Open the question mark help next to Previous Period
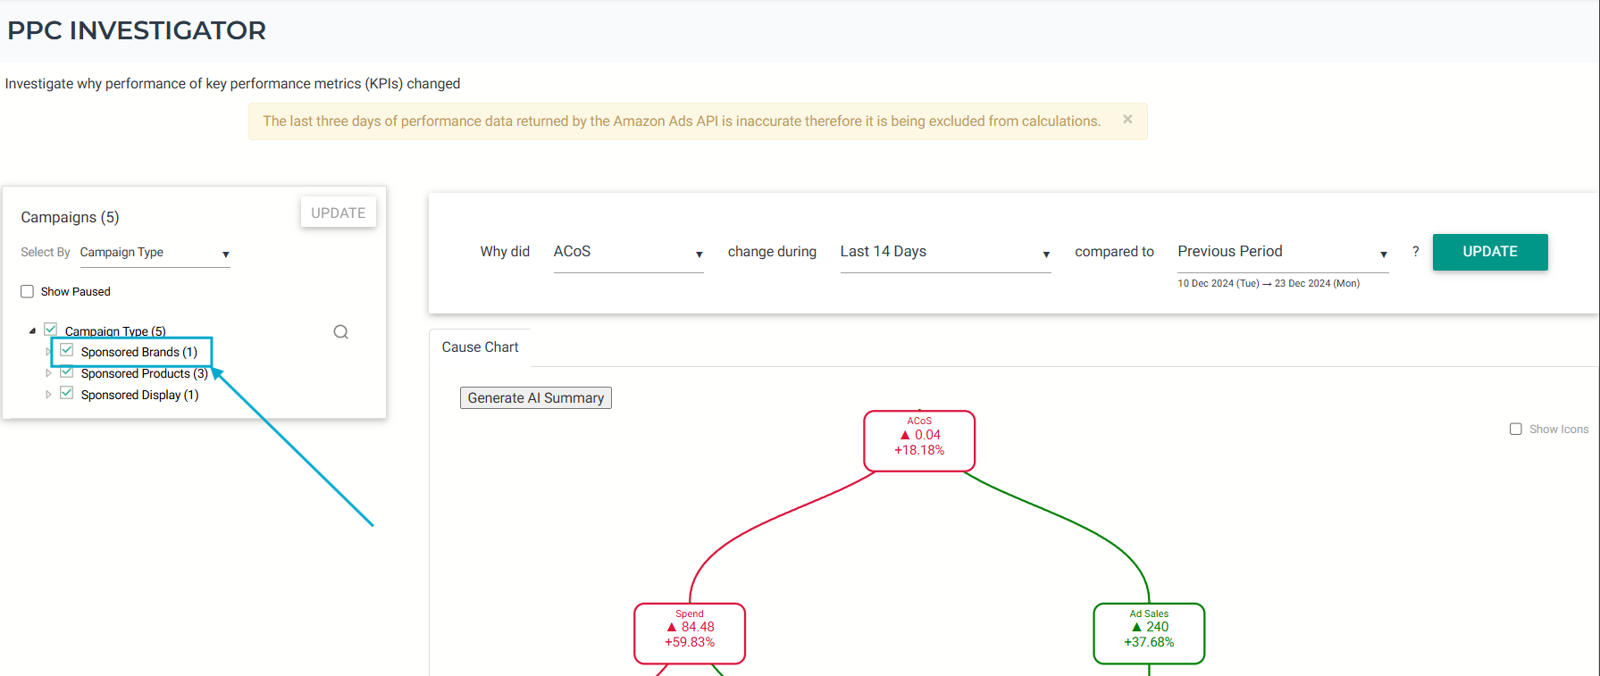Screen dimensions: 1600x676 point(1415,252)
